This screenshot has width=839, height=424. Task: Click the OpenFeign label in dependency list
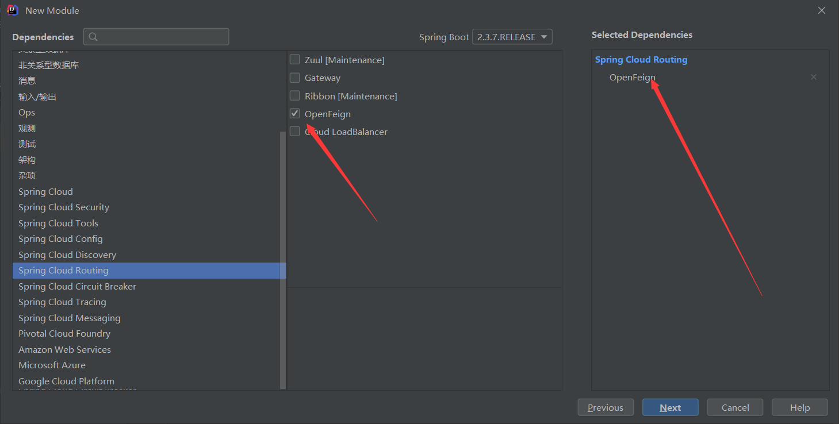coord(328,114)
